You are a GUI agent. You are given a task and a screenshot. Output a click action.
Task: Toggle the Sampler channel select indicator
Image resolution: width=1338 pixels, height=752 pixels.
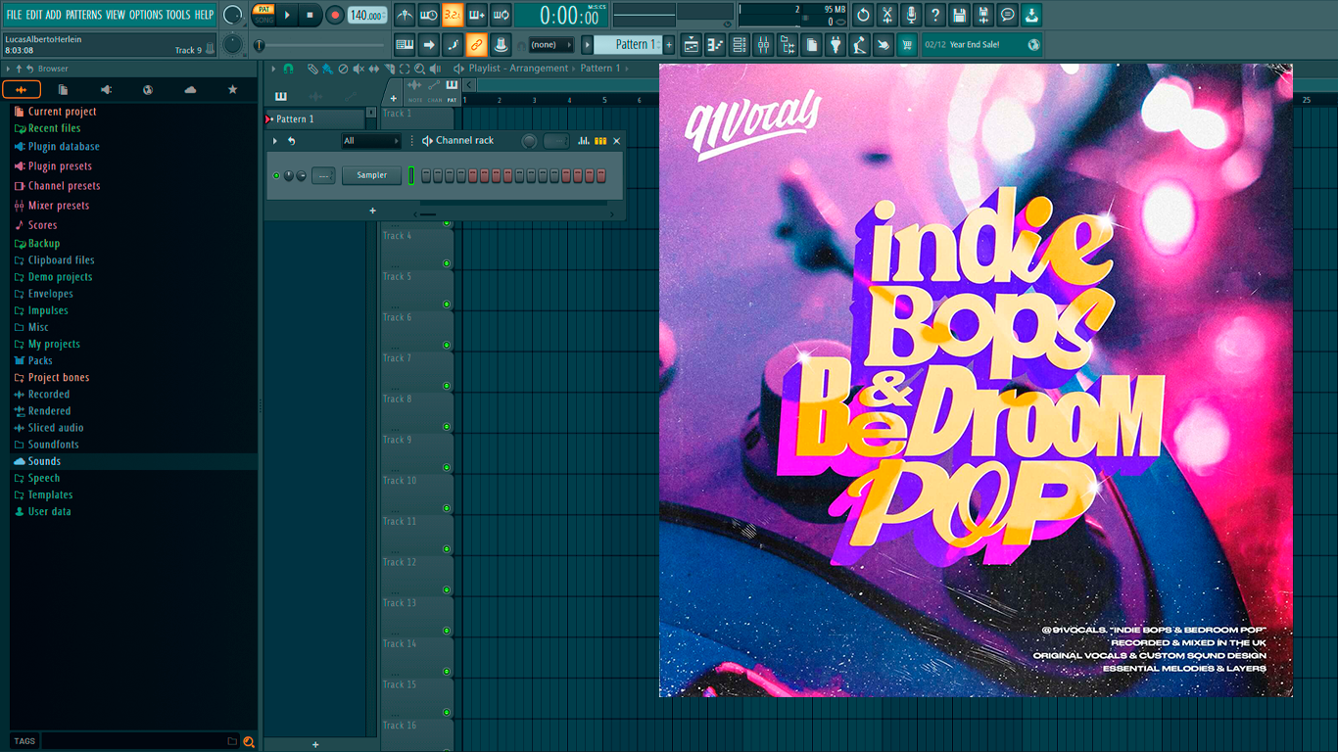coord(412,175)
